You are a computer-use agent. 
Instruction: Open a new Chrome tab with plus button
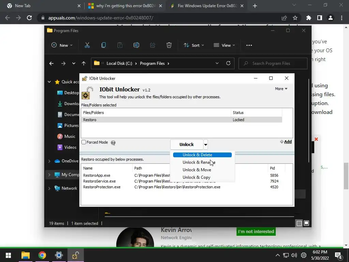[x=255, y=6]
